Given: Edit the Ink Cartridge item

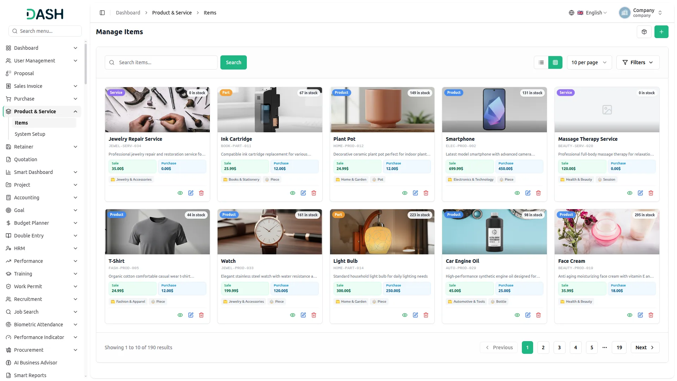Looking at the screenshot, I should click(x=303, y=193).
